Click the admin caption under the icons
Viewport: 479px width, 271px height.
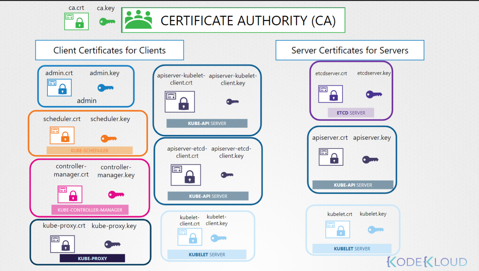point(87,101)
